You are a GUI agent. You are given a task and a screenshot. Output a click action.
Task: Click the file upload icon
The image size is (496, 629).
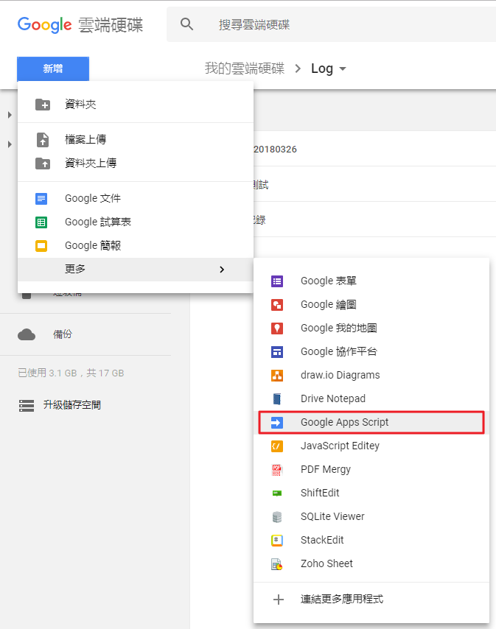point(43,140)
